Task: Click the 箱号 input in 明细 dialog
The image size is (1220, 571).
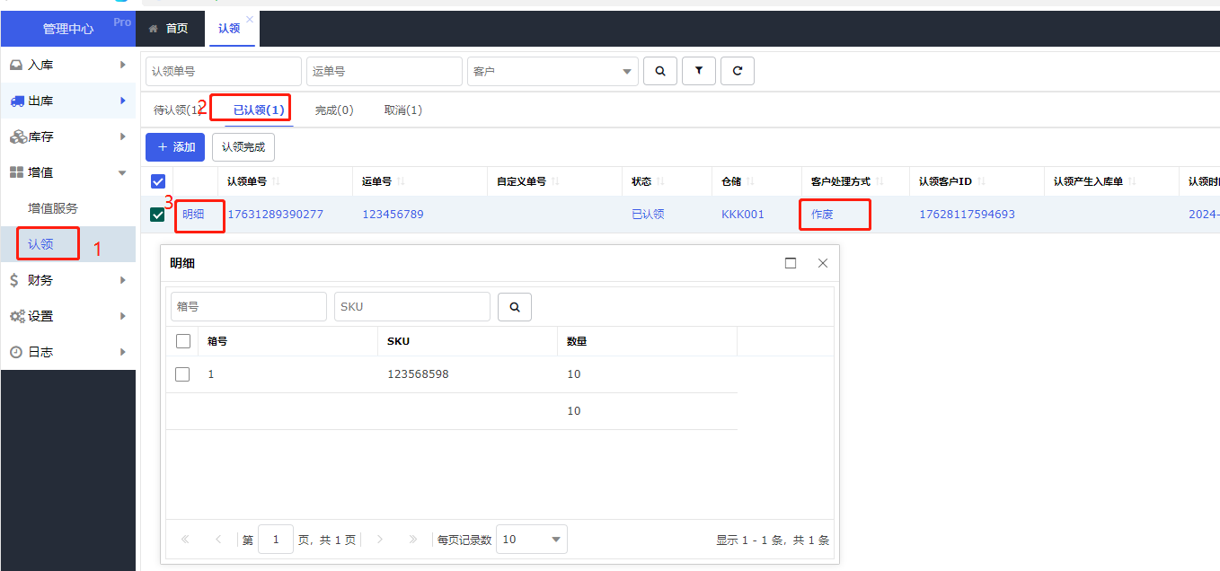Action: point(249,306)
